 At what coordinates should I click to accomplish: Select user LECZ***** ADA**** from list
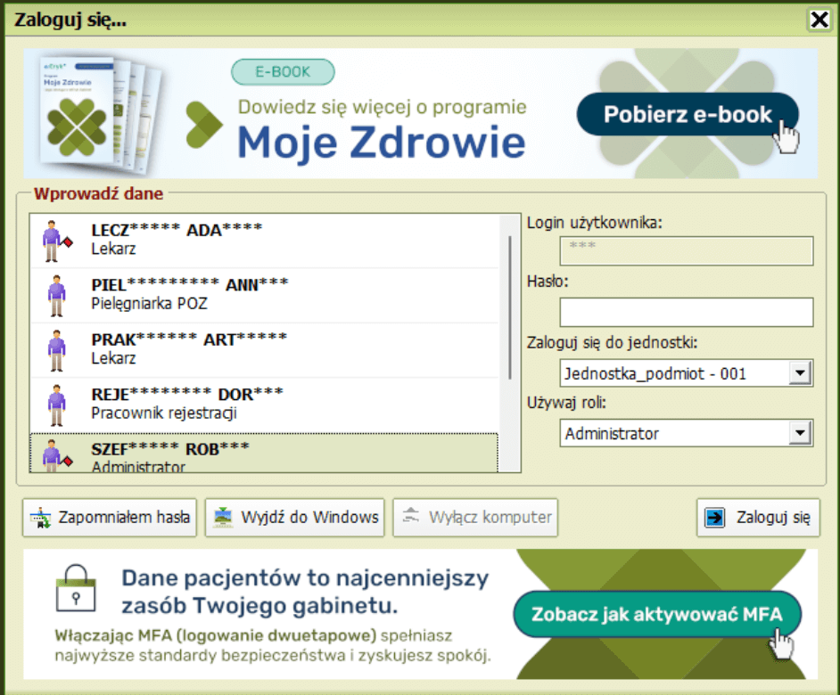point(265,241)
